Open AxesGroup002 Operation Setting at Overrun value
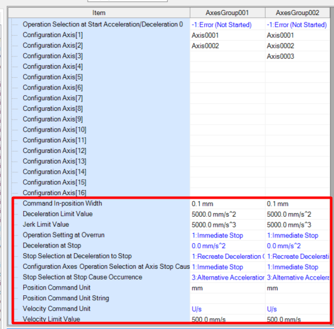334x329 pixels. pos(298,235)
